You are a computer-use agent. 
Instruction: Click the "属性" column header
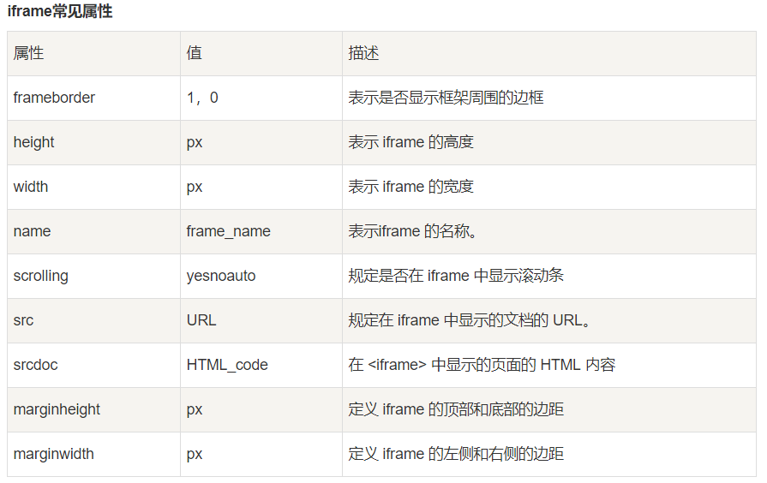pos(28,53)
